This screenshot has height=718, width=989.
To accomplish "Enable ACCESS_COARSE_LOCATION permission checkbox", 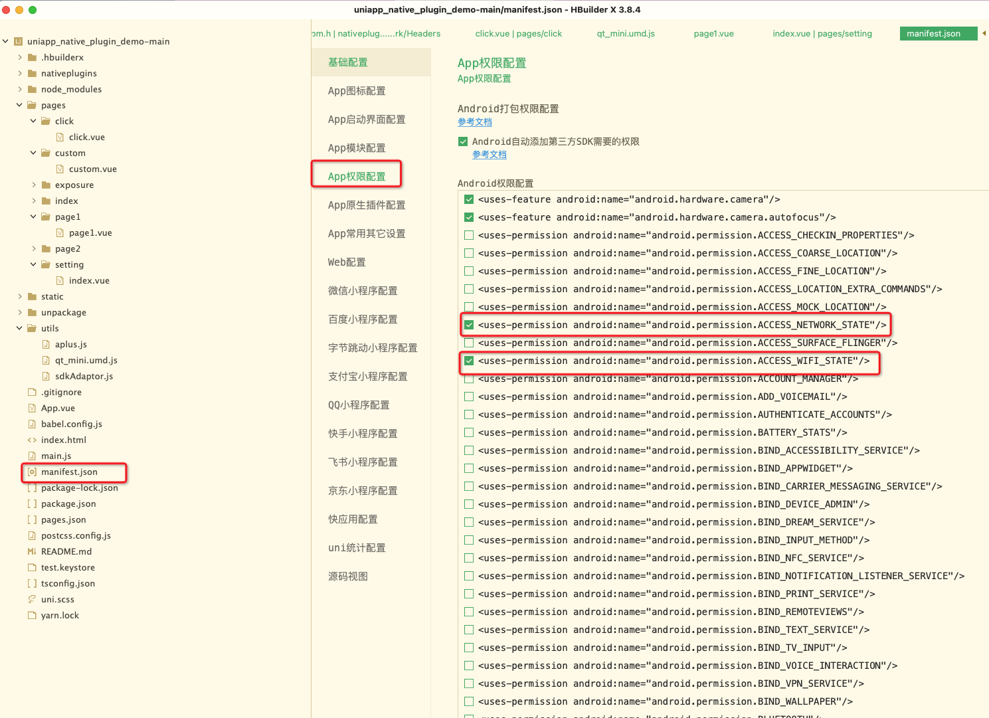I will pos(469,253).
